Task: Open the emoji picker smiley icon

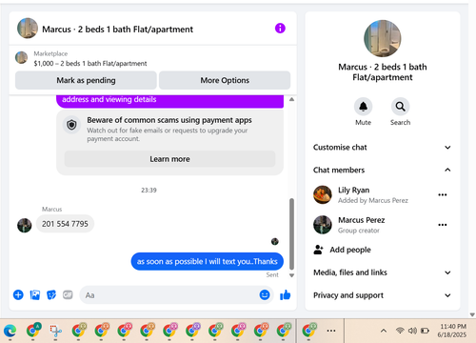Action: [x=265, y=295]
